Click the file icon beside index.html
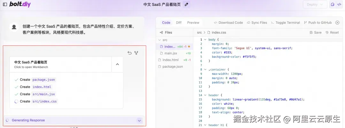345x128 pixels. tap(159, 60)
